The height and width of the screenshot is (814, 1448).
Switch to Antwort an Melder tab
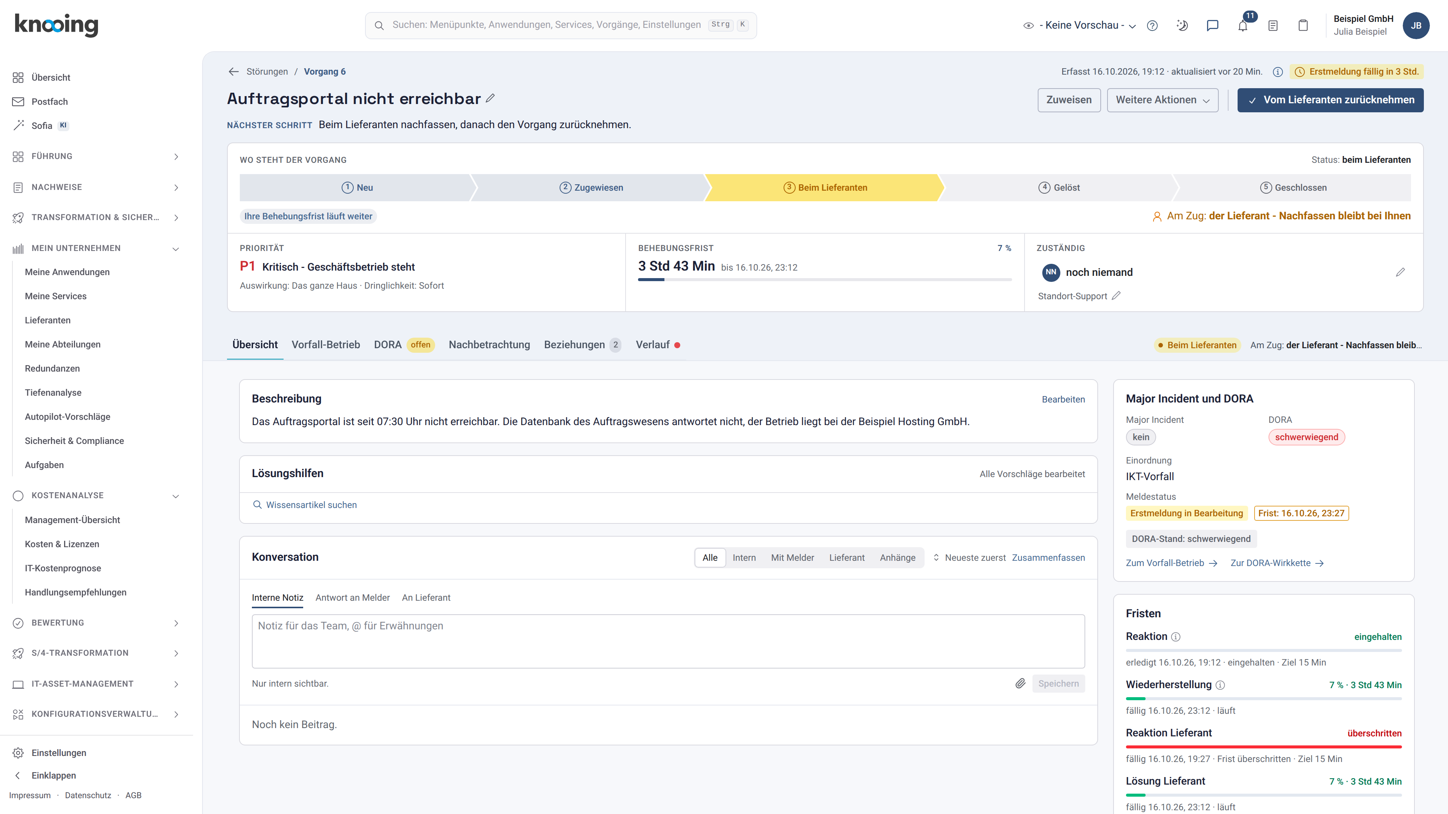tap(352, 597)
